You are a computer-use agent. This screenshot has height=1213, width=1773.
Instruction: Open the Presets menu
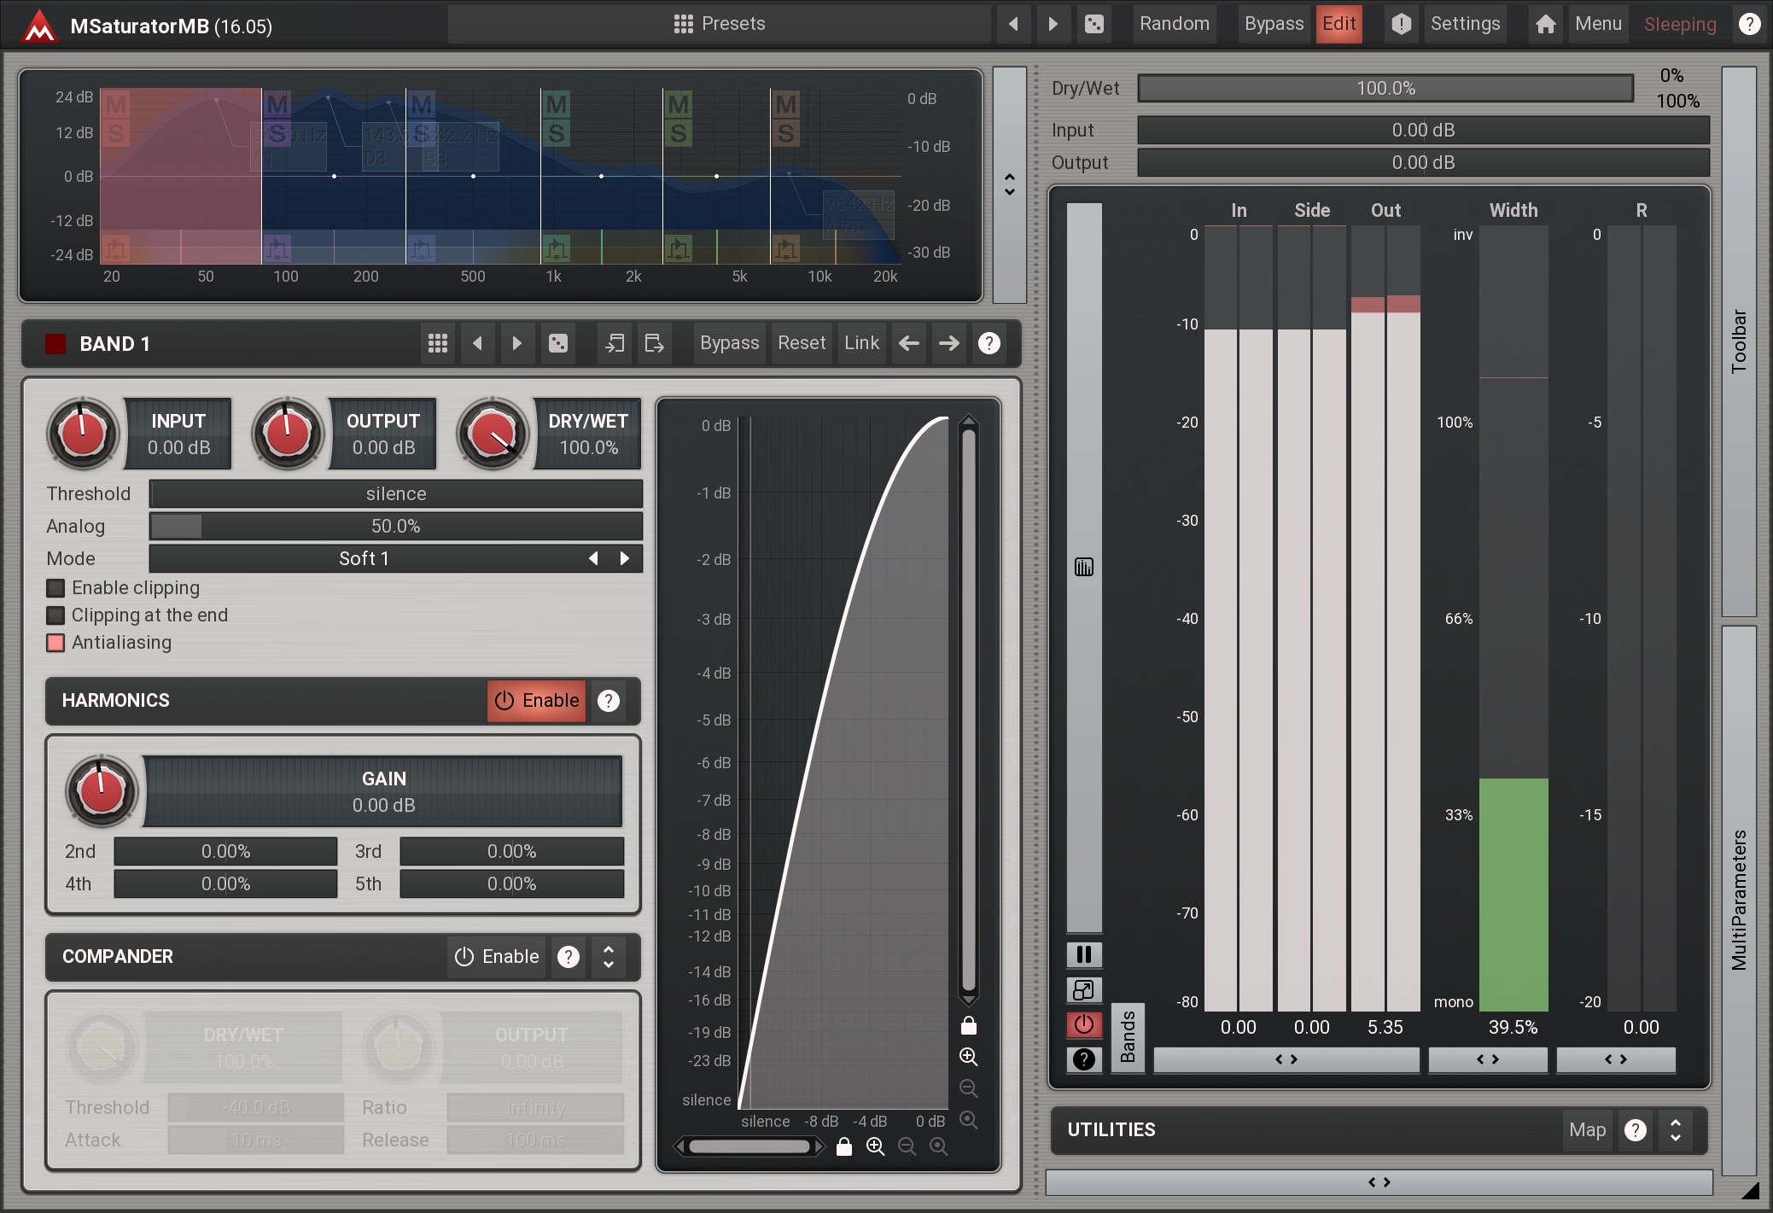[x=720, y=24]
